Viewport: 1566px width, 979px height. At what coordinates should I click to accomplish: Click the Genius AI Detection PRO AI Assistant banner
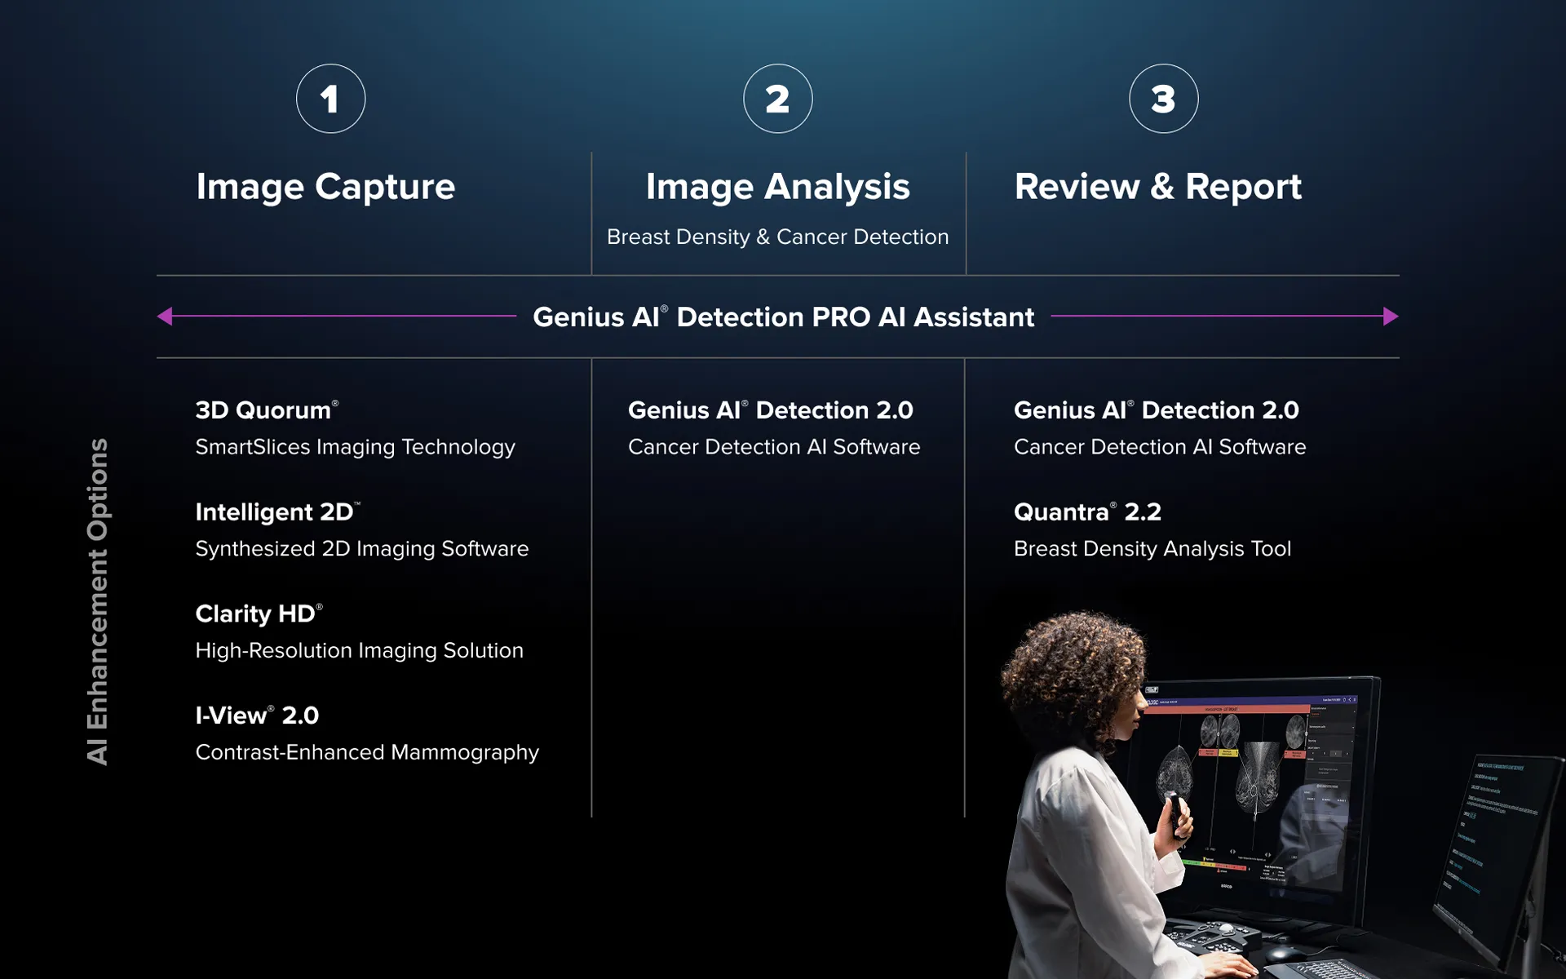(x=782, y=317)
